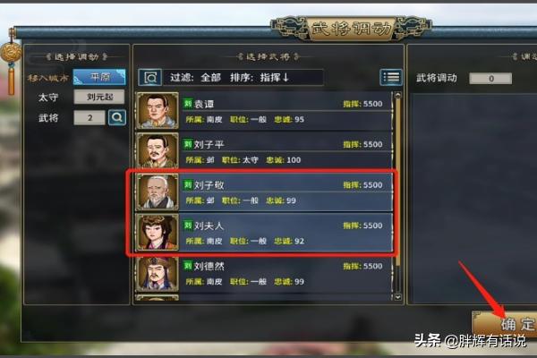
Task: Open the 过滤: 全部 filter dropdown
Action: (195, 78)
